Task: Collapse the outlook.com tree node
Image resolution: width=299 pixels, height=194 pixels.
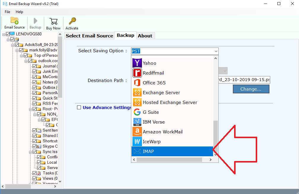Action: click(26, 61)
